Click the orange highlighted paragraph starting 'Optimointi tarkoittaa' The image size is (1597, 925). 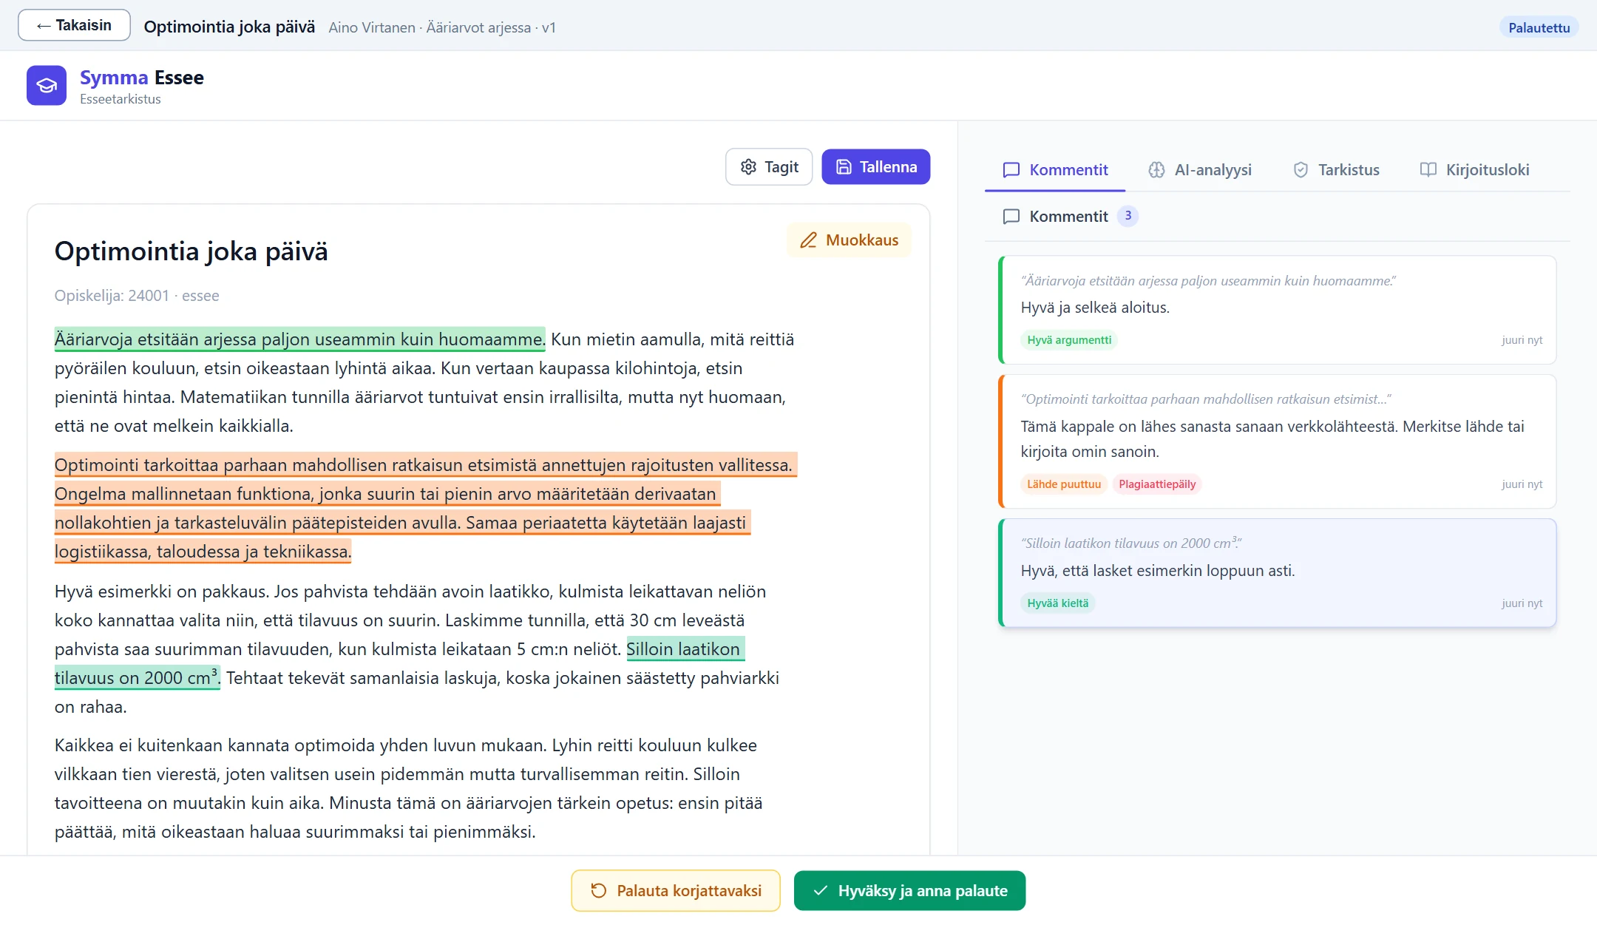pyautogui.click(x=425, y=508)
